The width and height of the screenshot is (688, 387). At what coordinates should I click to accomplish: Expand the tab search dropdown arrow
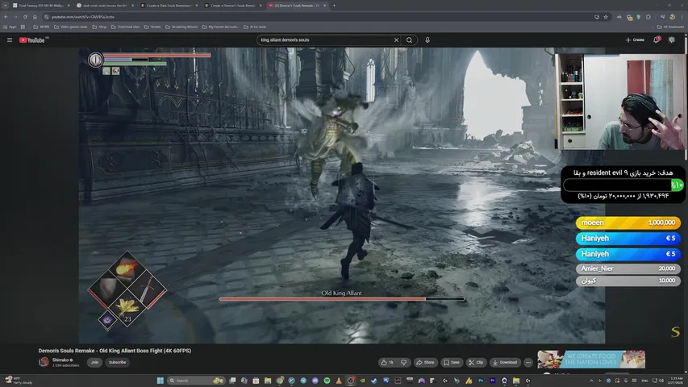[5, 6]
